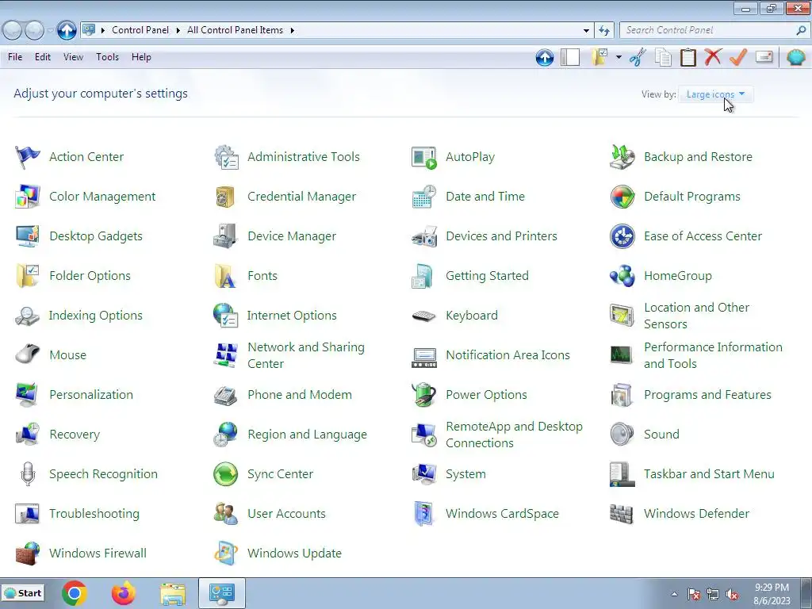Click the Up navigation button by the address bar

point(67,31)
